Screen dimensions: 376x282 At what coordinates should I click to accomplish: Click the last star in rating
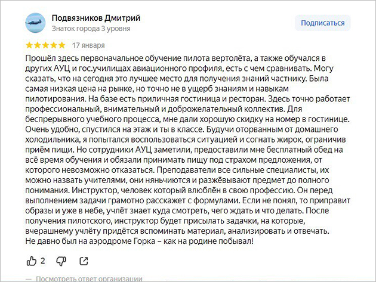tap(62, 45)
